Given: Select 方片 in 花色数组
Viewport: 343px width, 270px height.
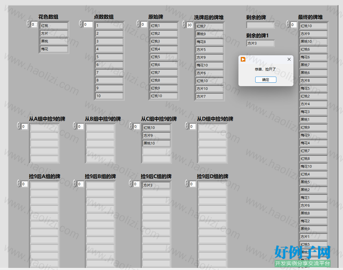Looking at the screenshot, I should click(54, 34).
